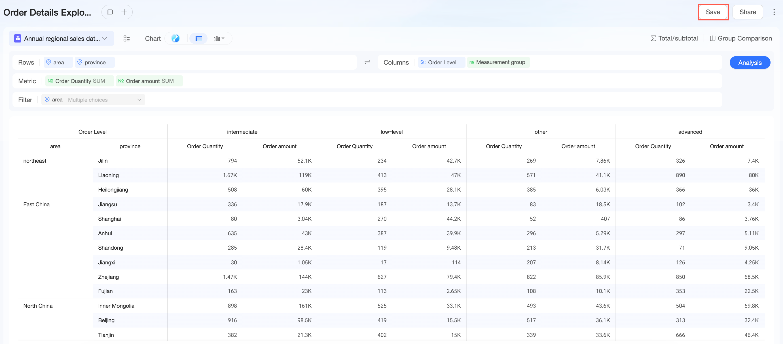
Task: Click the low-level column group header
Action: click(x=391, y=132)
